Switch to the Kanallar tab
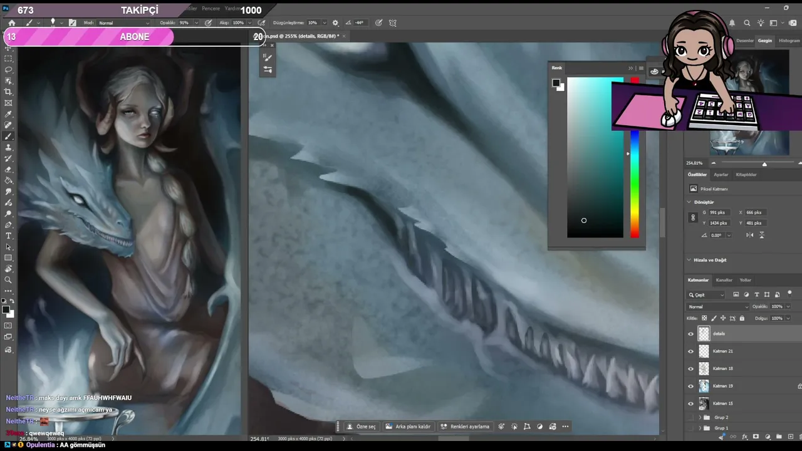Screen dimensions: 802x451 [724, 280]
